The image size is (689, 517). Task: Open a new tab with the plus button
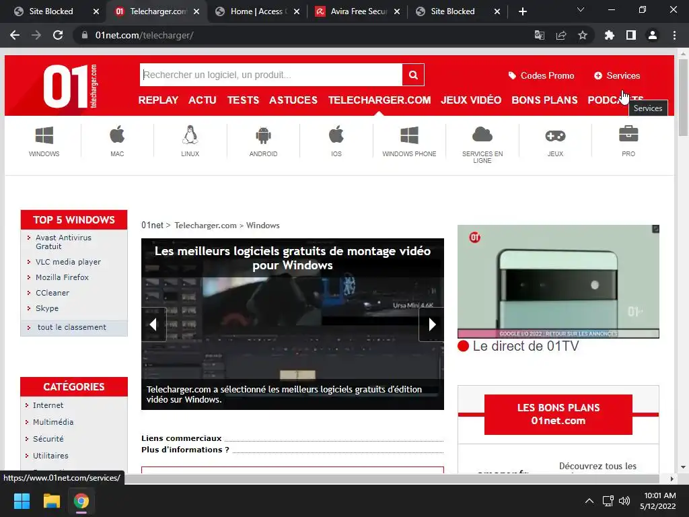click(x=522, y=11)
